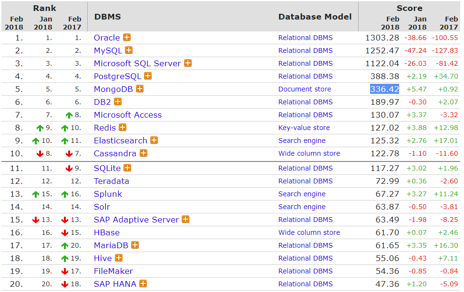Click the plus icon after SAP HANA

pyautogui.click(x=143, y=284)
